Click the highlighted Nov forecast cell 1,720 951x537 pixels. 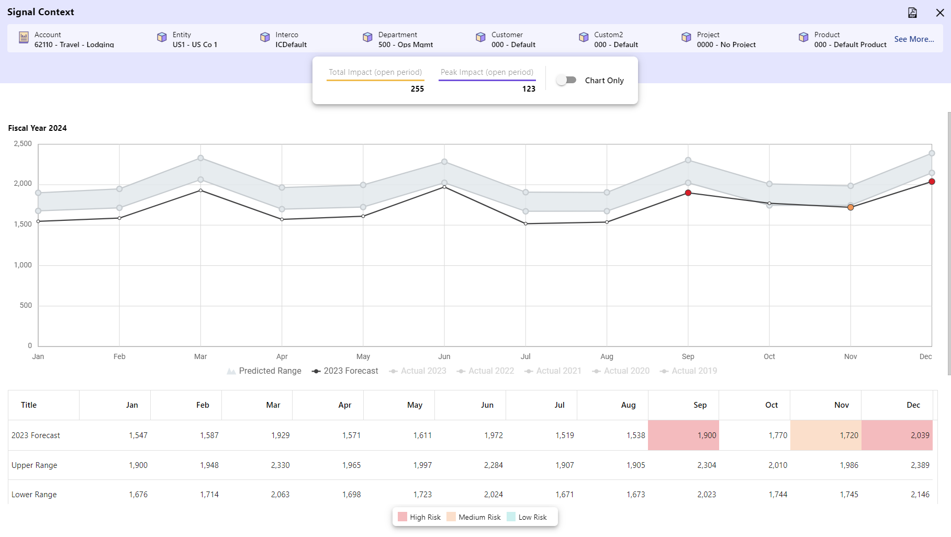coord(826,435)
